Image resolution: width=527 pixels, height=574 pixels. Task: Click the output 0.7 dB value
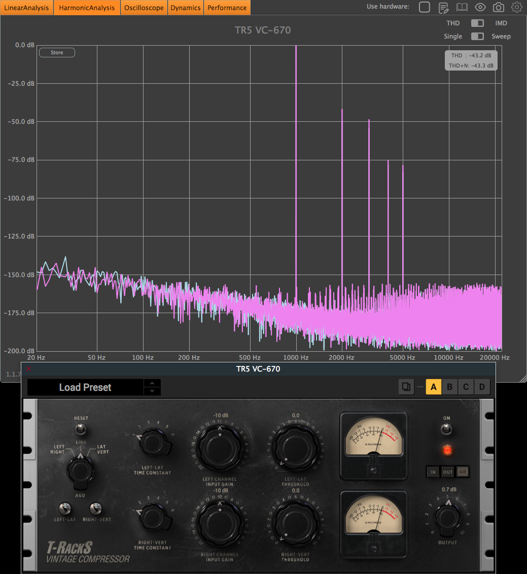coord(449,489)
